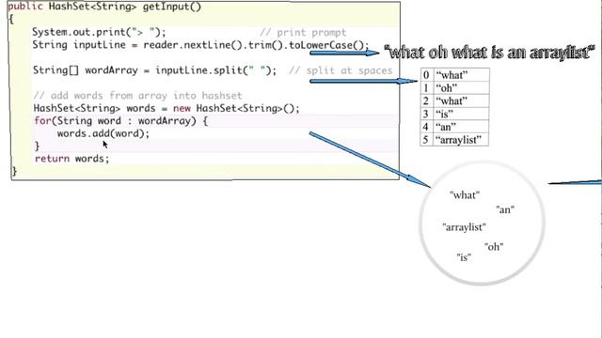Click the '// print prompt' comment
This screenshot has width=602, height=338.
tap(303, 33)
